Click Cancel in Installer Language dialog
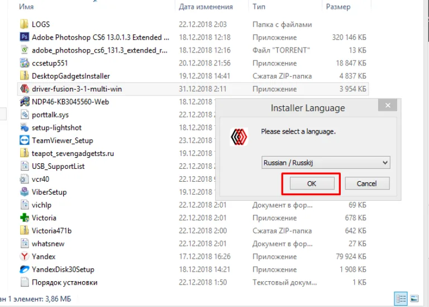Screen dimensions: 429x307 (x=367, y=183)
